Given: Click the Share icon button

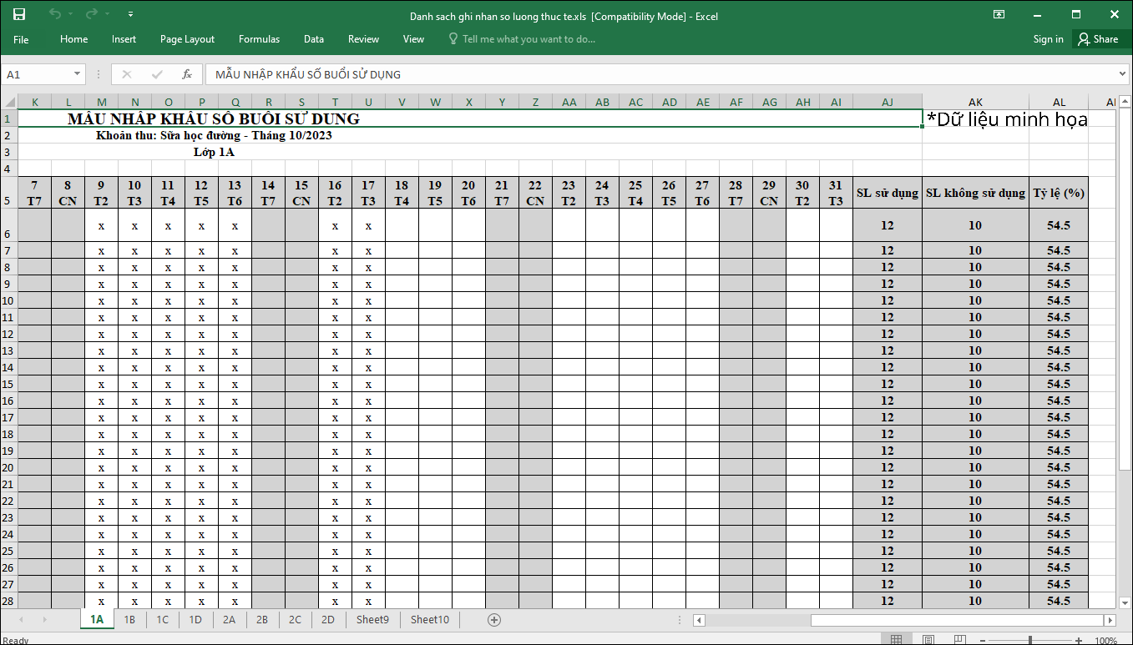Looking at the screenshot, I should pos(1097,39).
